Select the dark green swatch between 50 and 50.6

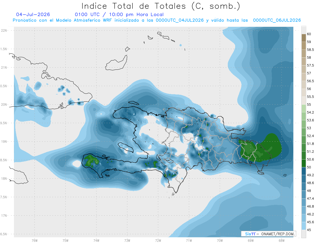(304, 163)
